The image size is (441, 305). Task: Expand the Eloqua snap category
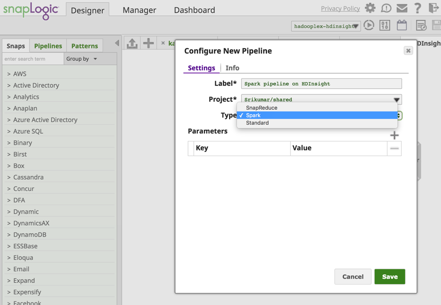click(59, 258)
